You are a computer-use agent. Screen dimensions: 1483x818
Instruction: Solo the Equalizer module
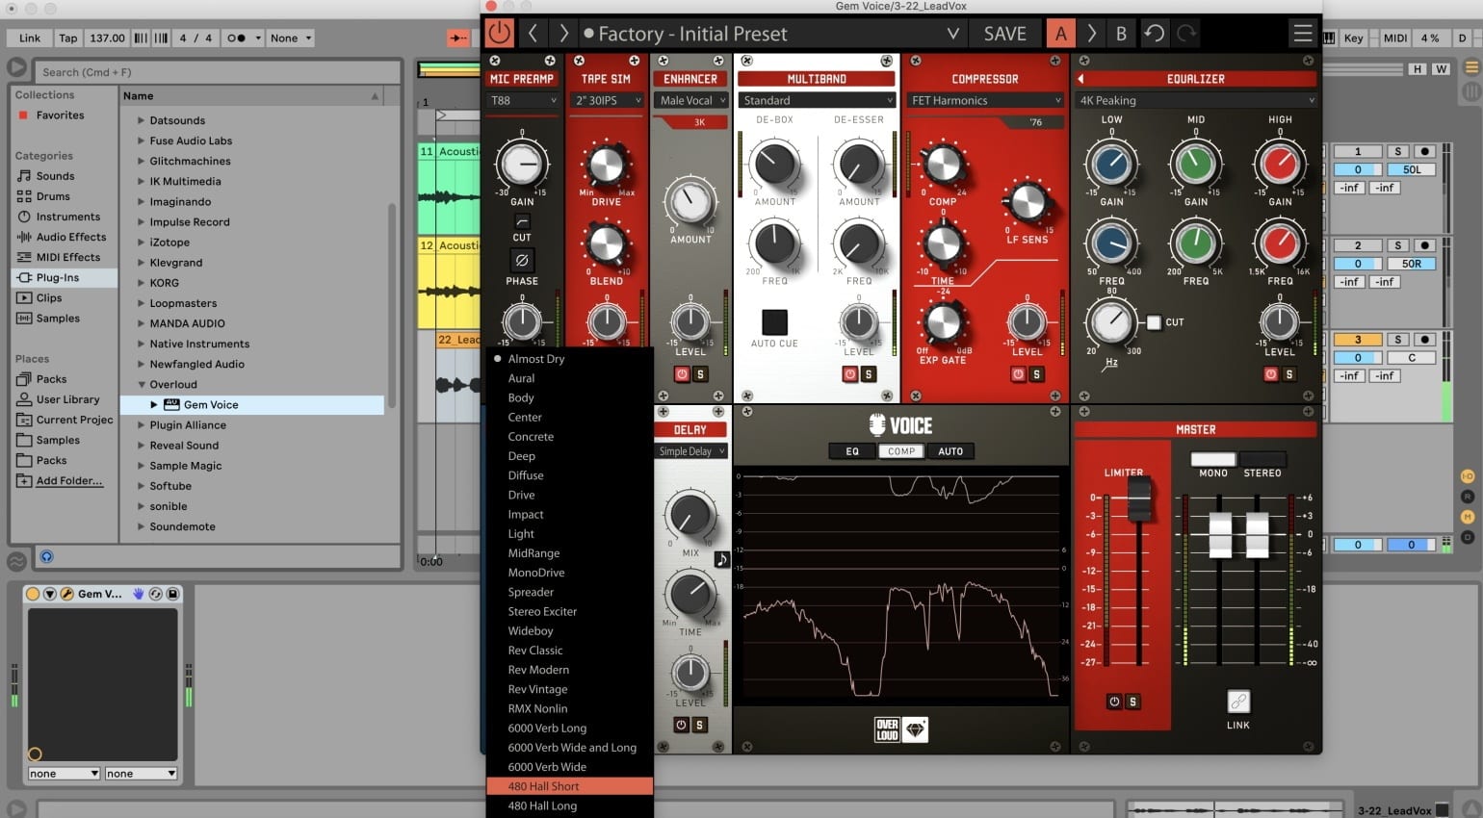[x=1288, y=374]
